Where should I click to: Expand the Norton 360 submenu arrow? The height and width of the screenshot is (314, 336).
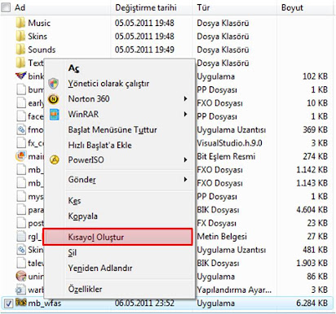point(185,98)
